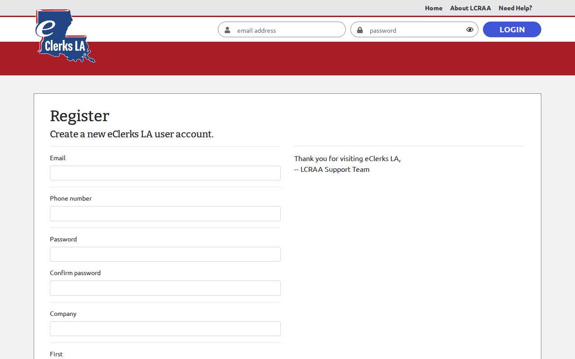
Task: Click the Email input on Register form
Action: pos(165,173)
